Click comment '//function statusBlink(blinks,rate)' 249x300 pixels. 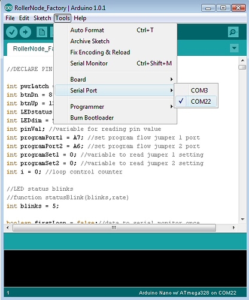coord(68,197)
